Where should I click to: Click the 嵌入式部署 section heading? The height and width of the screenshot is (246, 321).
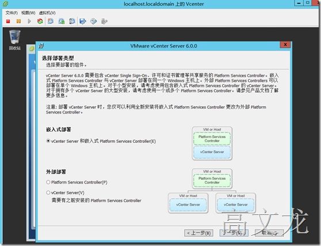pyautogui.click(x=59, y=130)
